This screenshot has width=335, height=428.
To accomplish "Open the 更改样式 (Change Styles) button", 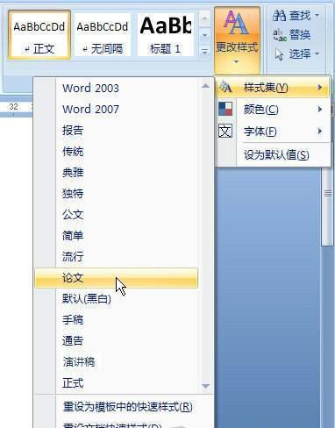I will (x=237, y=39).
